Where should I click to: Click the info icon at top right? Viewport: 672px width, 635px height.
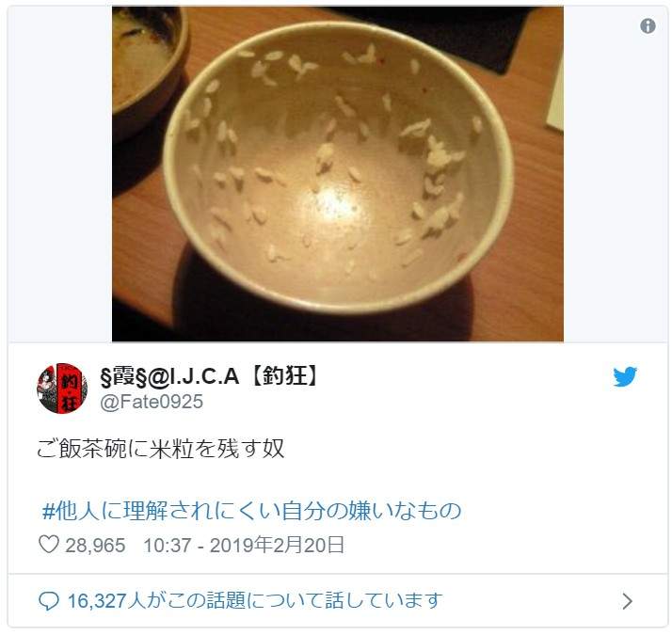[648, 26]
